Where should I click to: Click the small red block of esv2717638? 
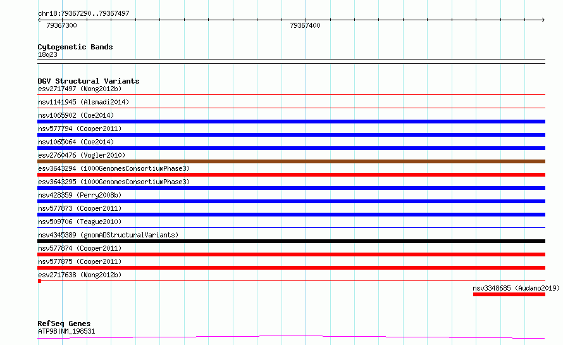click(x=39, y=281)
